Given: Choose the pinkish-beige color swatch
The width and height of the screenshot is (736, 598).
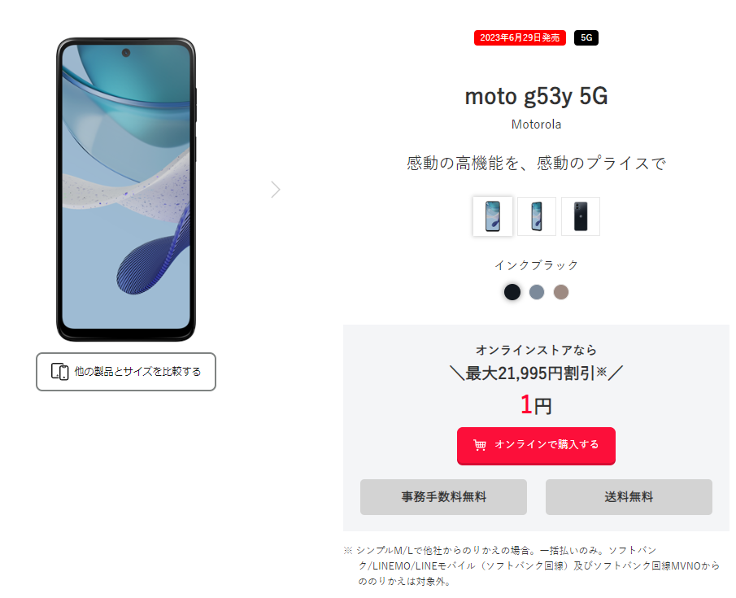Looking at the screenshot, I should [561, 292].
